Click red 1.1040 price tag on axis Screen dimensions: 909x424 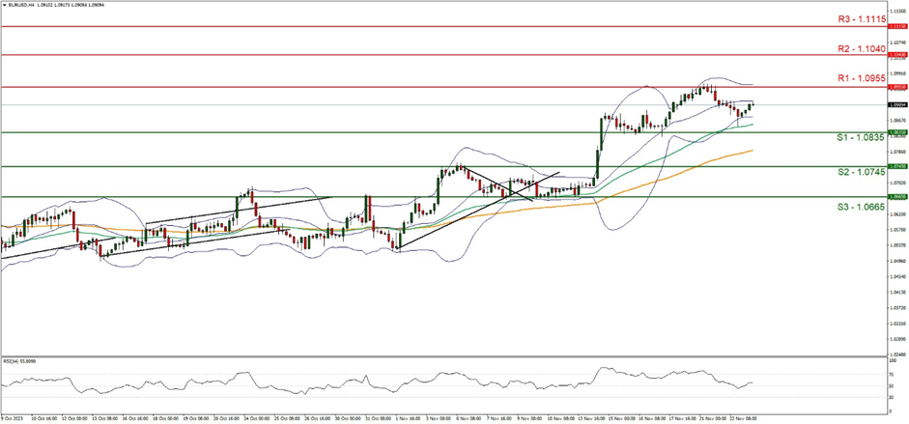tap(895, 55)
